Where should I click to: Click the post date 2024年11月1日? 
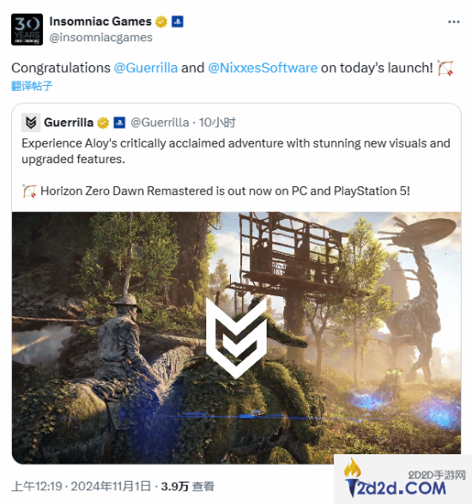tap(111, 486)
